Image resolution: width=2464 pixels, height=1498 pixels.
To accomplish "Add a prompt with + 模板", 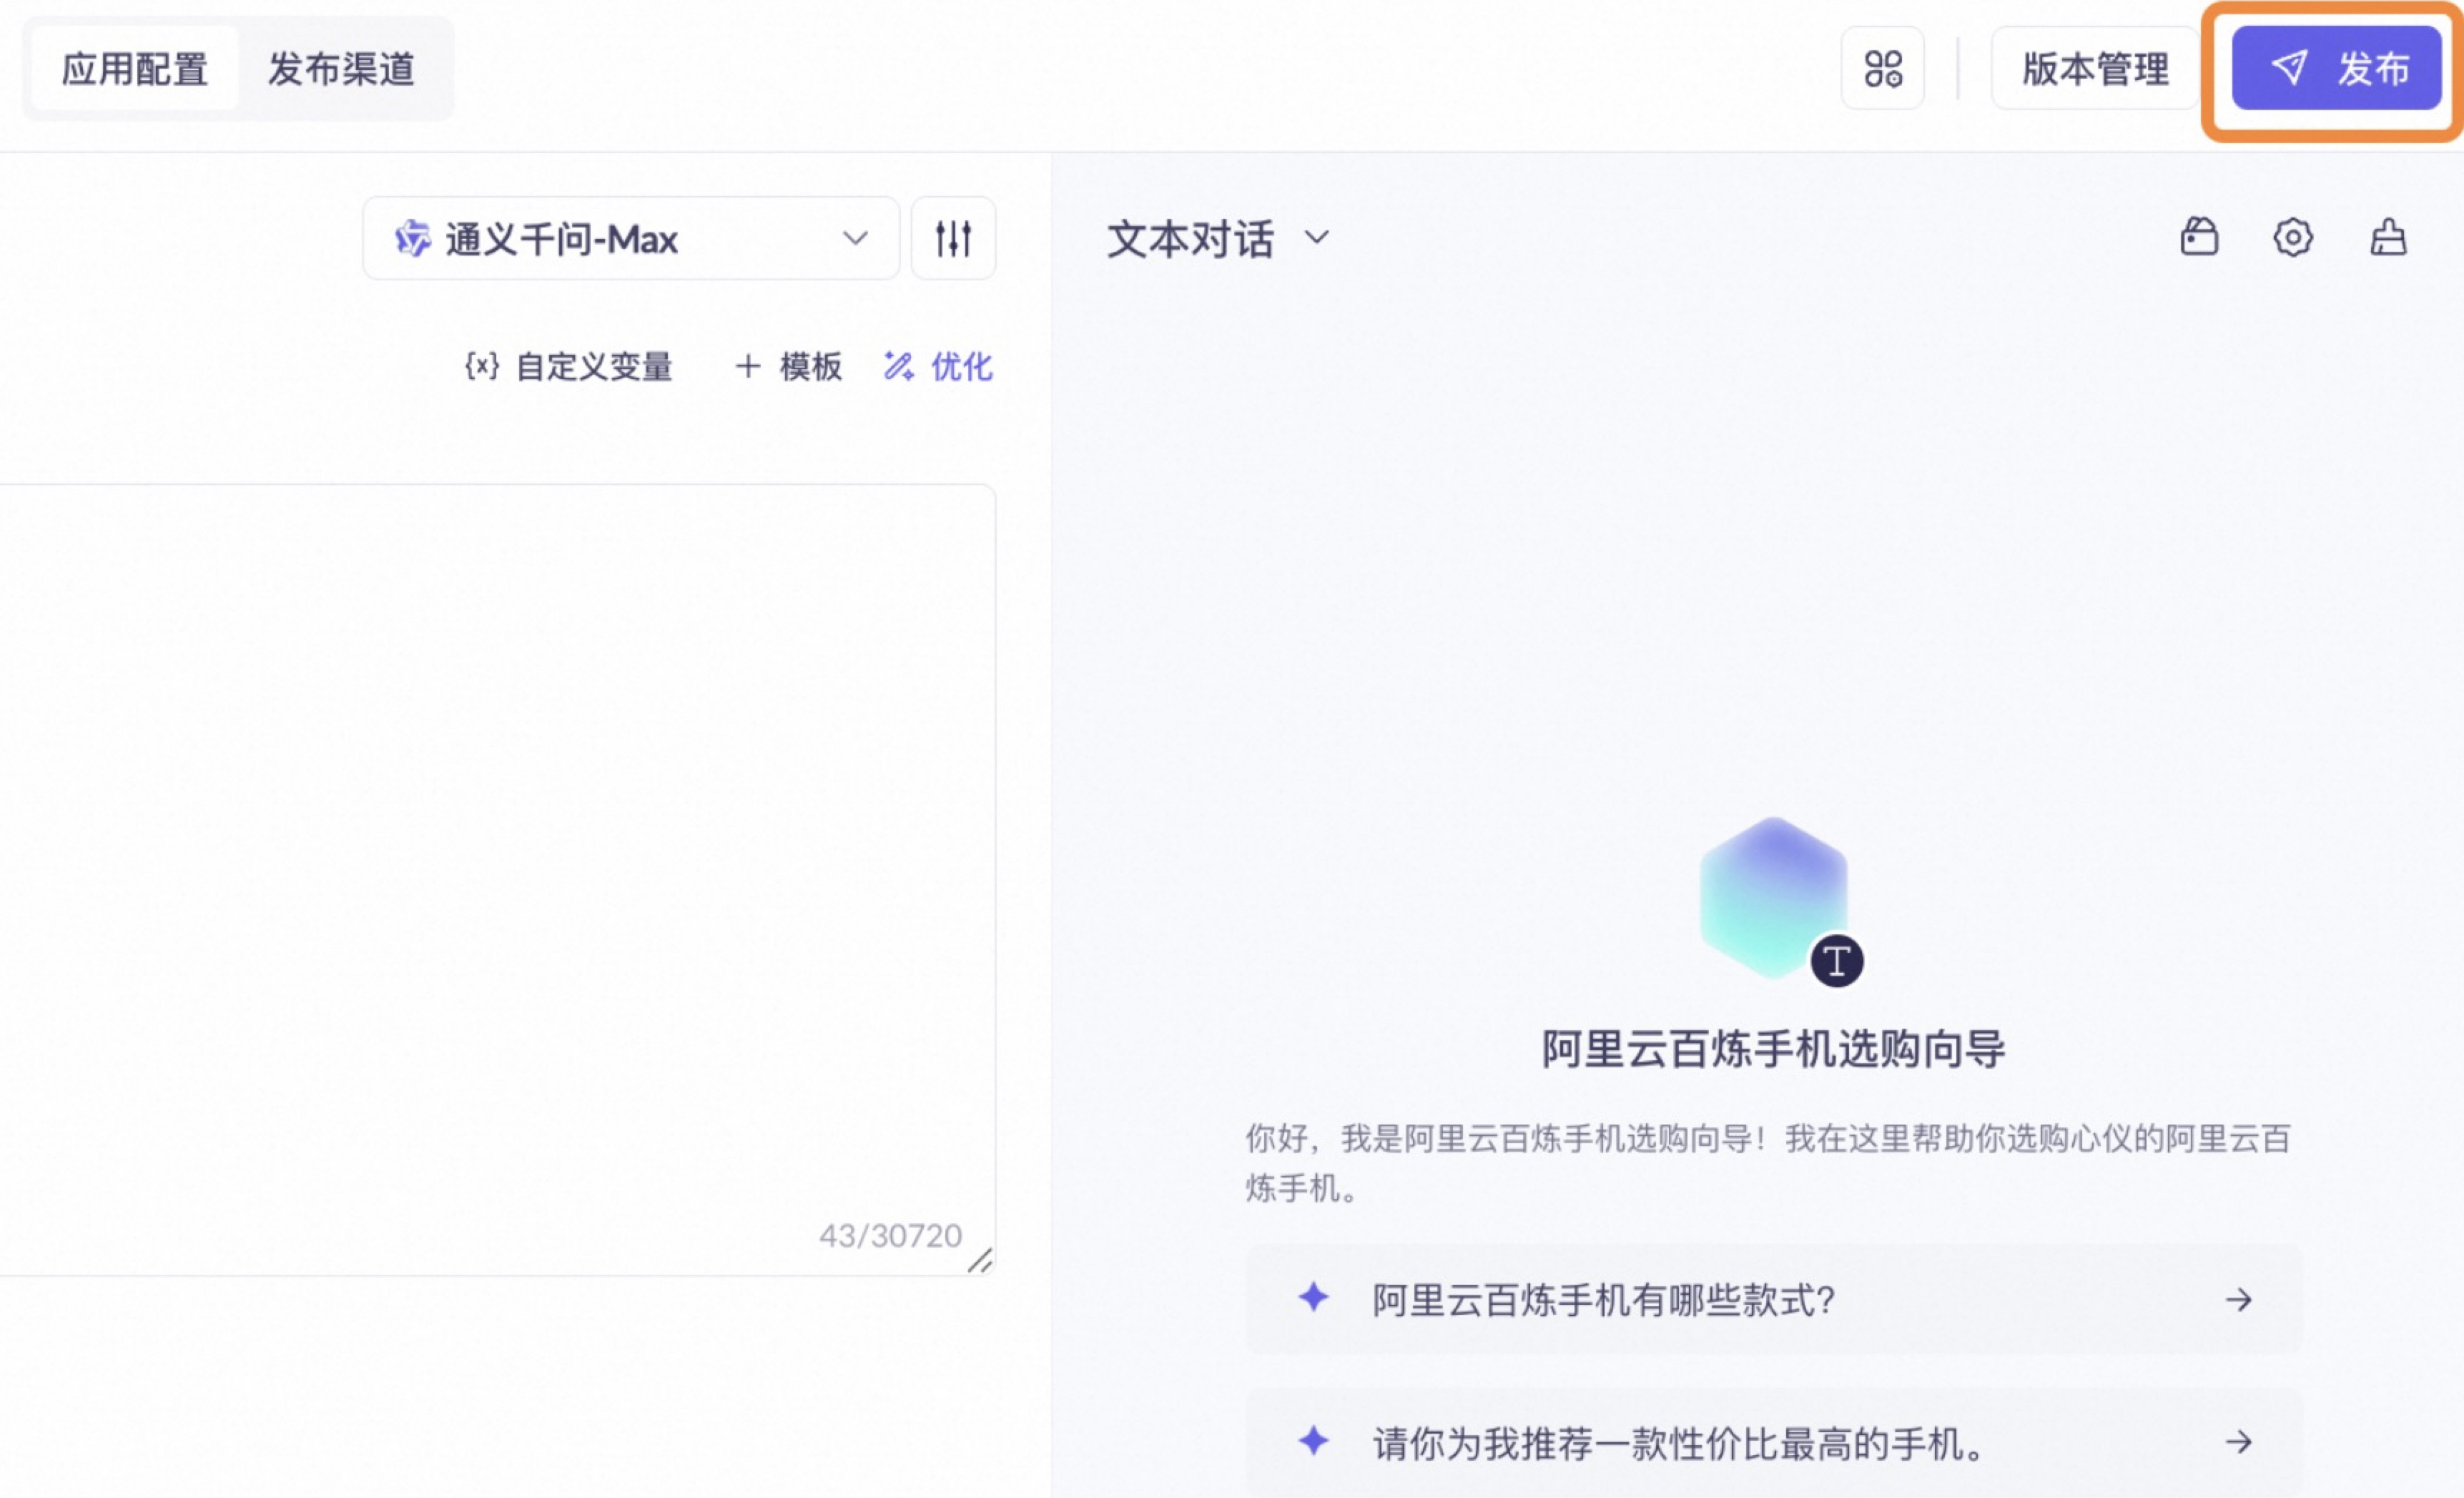I will [x=789, y=366].
